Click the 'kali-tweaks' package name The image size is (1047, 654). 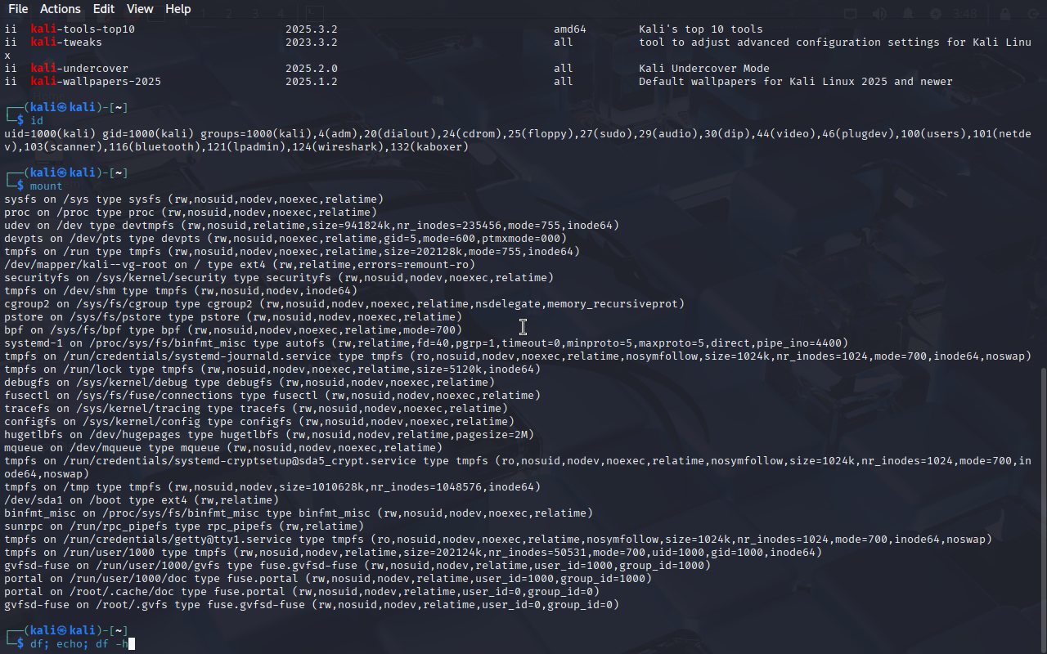(66, 43)
